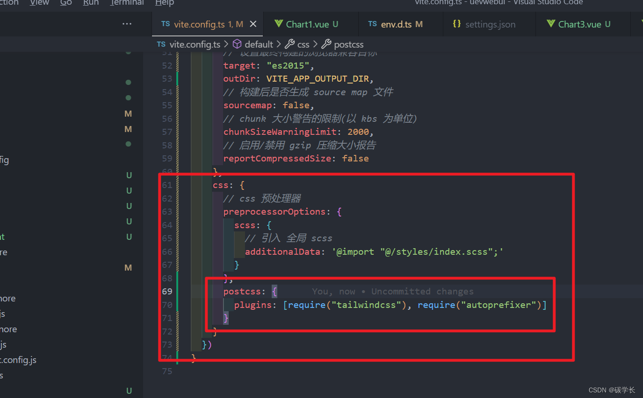Expand the vite.config.ts breadcrumb dropdown
The width and height of the screenshot is (643, 398).
[195, 44]
